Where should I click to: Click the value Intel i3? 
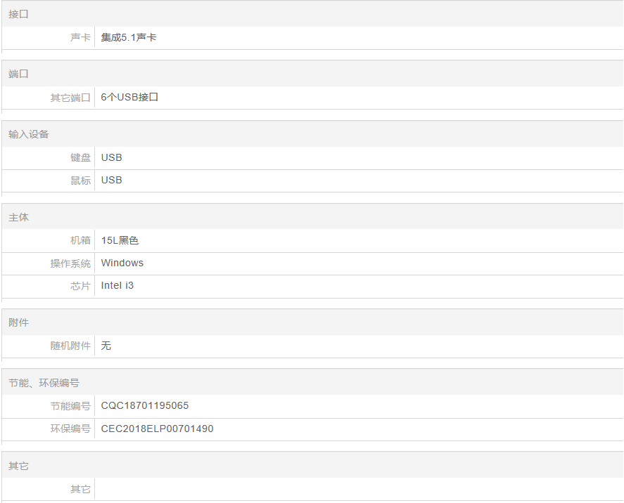click(x=117, y=285)
